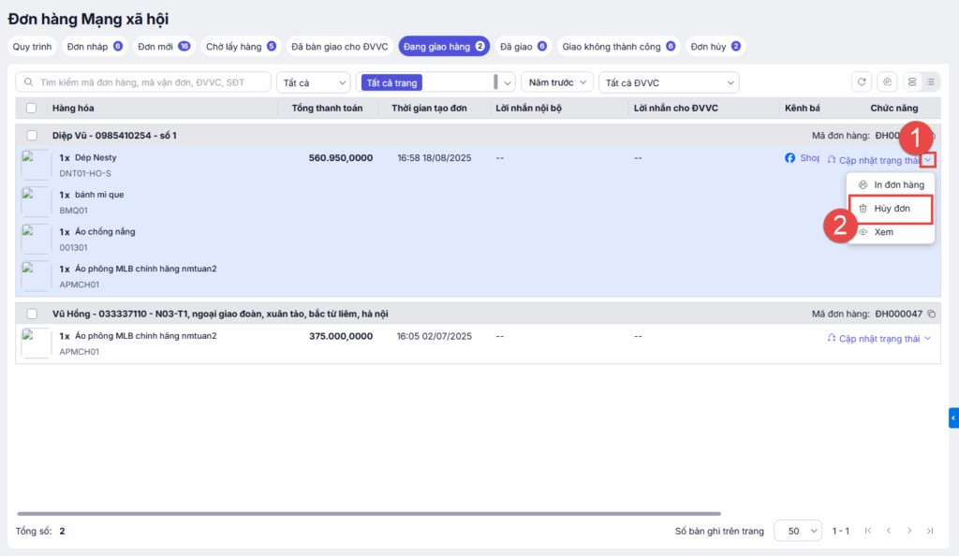The width and height of the screenshot is (959, 556).
Task: Switch to Đơn mới tab
Action: tap(163, 47)
